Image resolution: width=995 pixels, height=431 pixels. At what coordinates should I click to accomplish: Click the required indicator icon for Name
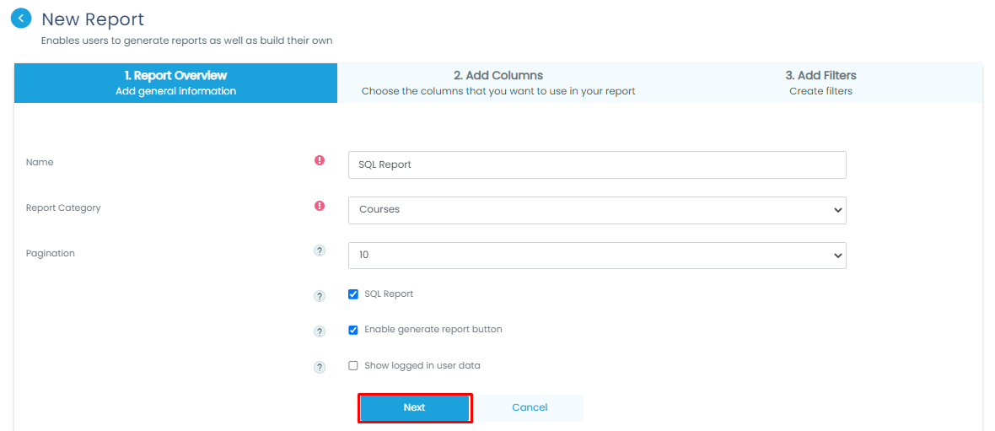pyautogui.click(x=320, y=160)
